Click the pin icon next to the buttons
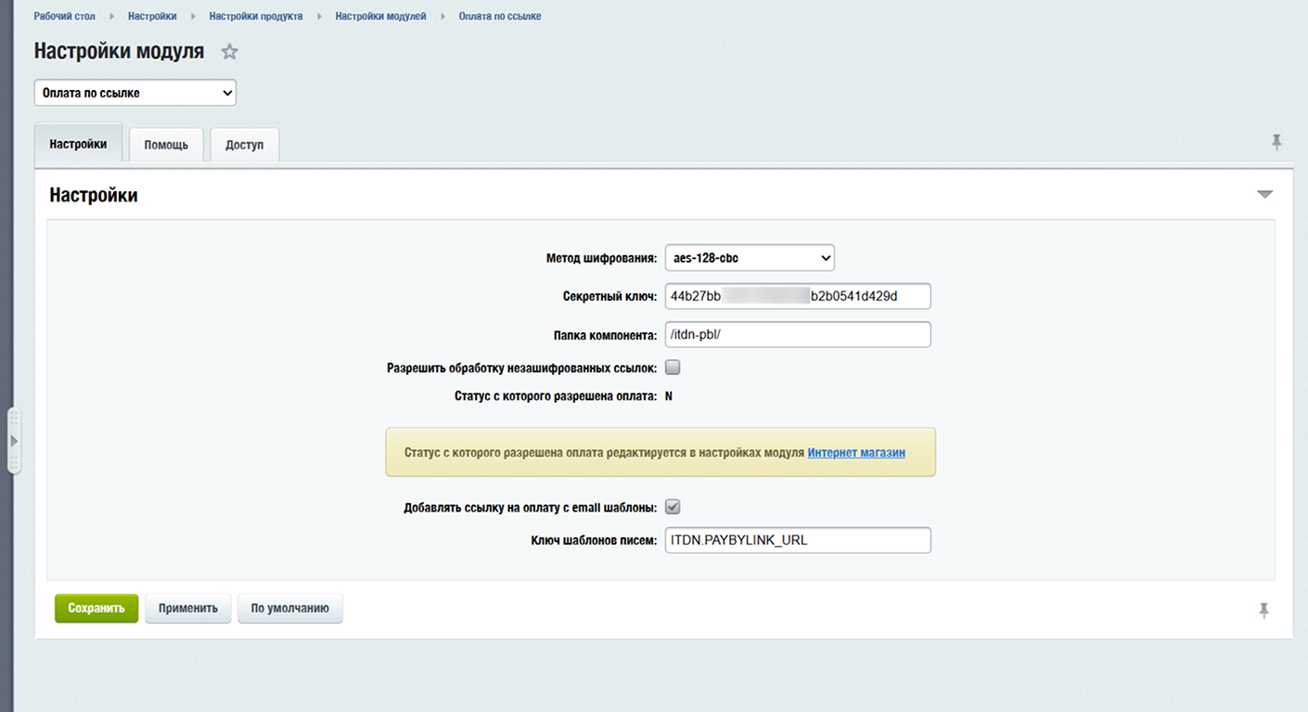Screen dimensions: 1308x712 (1263, 610)
